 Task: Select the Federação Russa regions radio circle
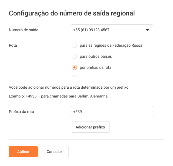coord(74,45)
